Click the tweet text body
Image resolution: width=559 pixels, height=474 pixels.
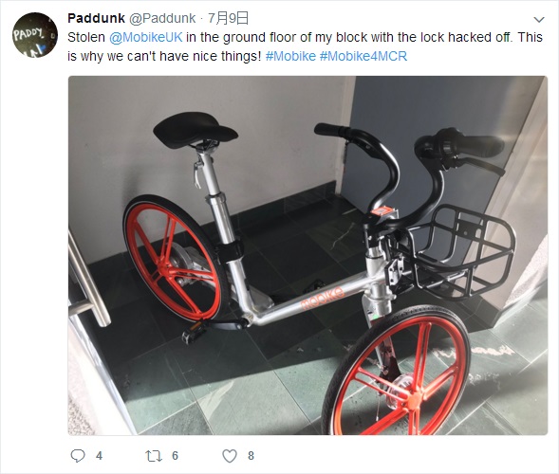click(x=305, y=46)
